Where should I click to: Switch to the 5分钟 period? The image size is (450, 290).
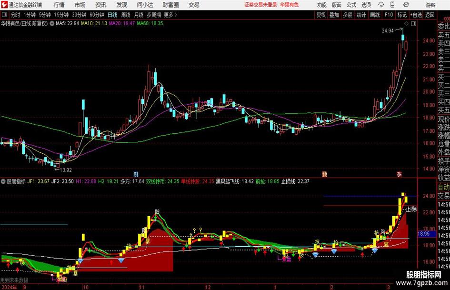(45, 15)
